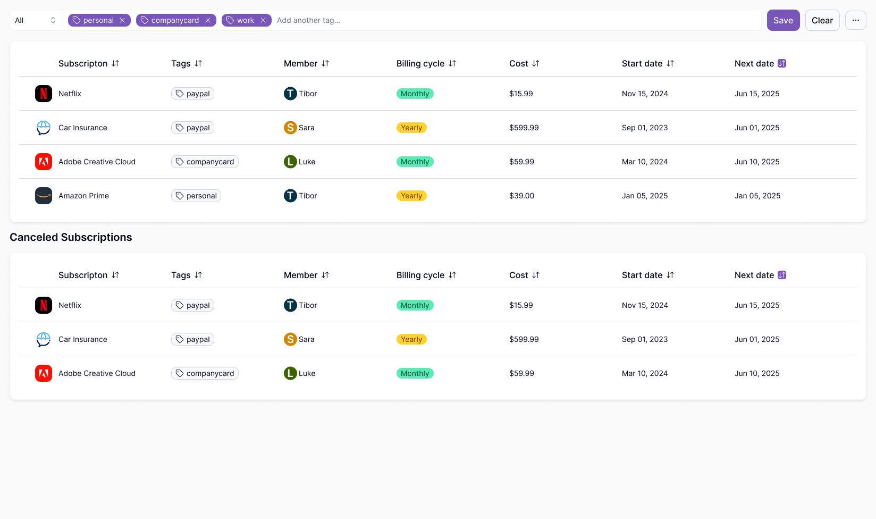Click the purple sort icon on Next date
876x519 pixels.
pos(781,63)
